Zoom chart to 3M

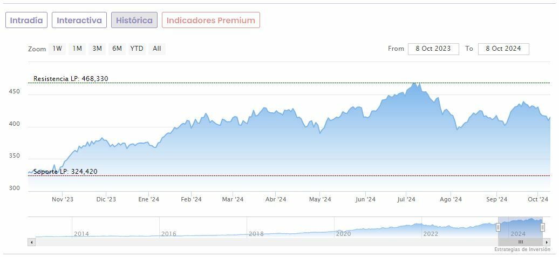97,49
